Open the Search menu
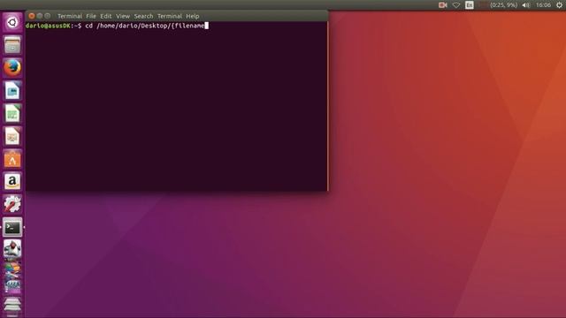 click(143, 16)
